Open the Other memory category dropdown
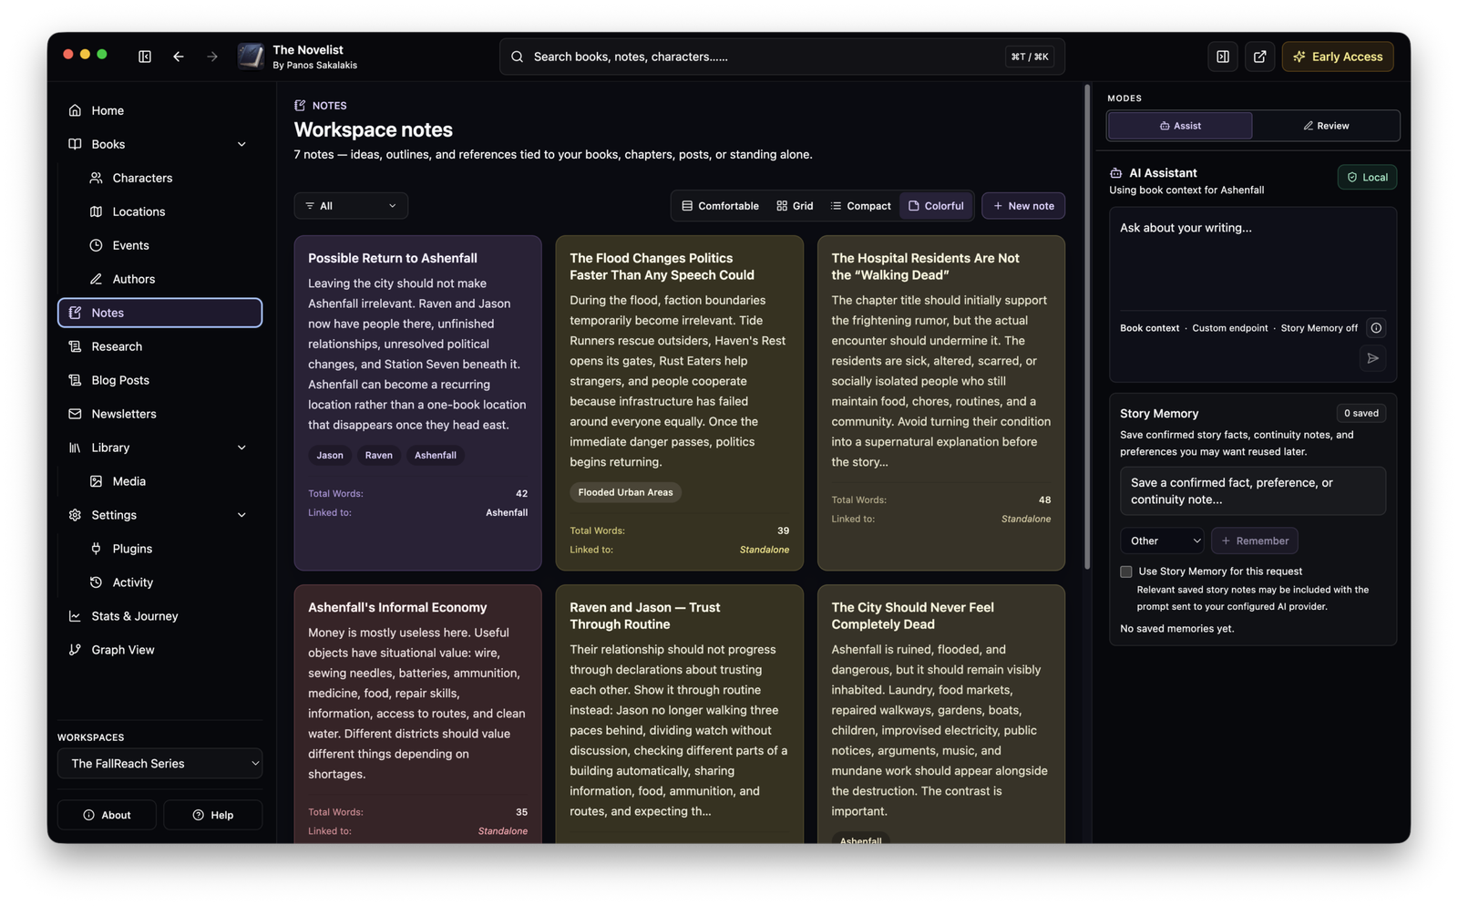The image size is (1458, 906). click(x=1162, y=541)
